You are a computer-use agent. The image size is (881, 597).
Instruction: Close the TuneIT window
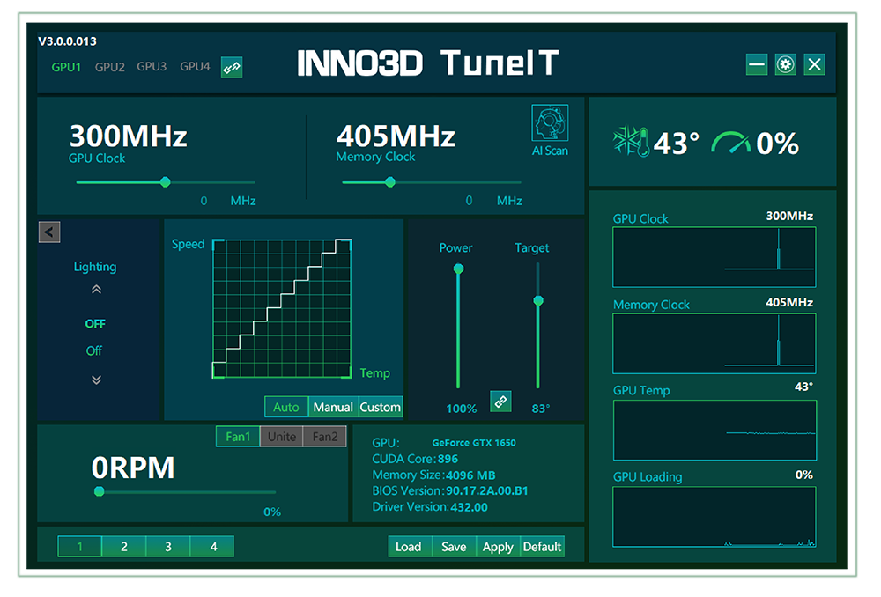click(x=814, y=64)
